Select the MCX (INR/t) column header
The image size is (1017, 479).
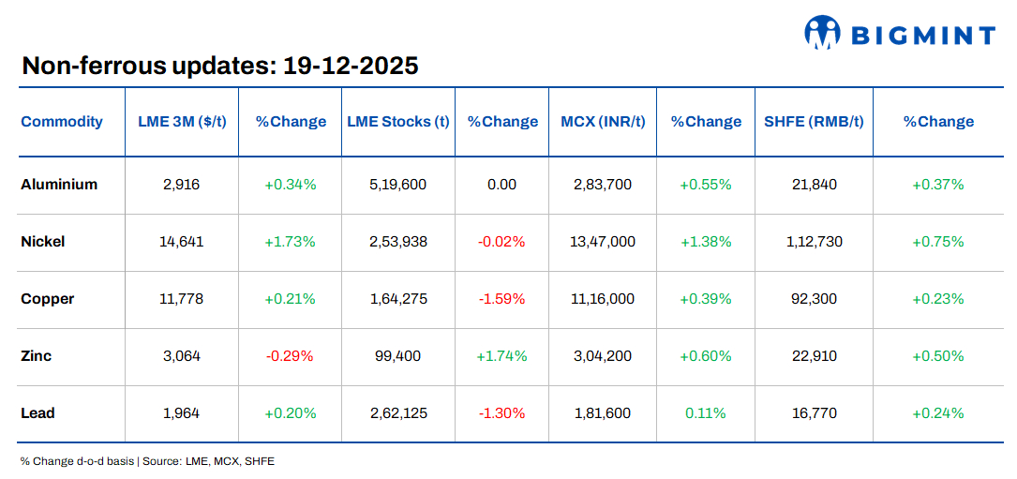603,122
